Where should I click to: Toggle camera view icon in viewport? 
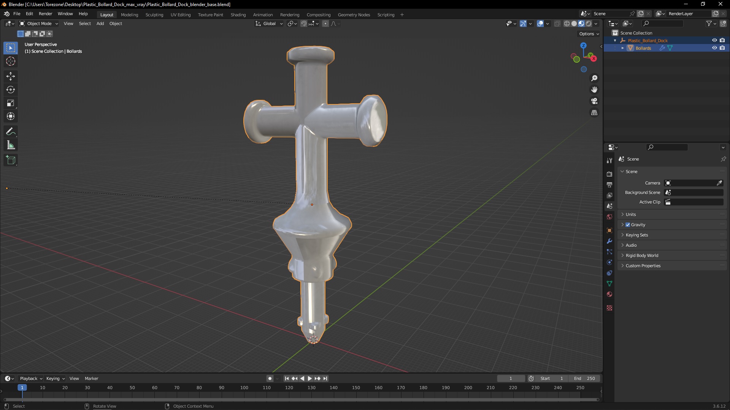[x=594, y=101]
